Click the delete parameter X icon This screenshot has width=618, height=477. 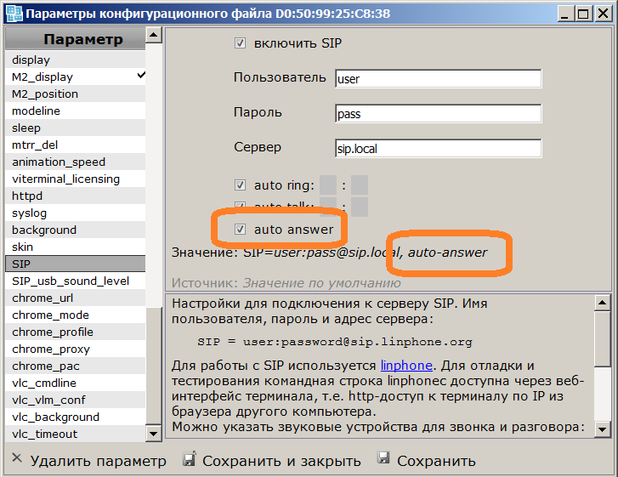click(x=16, y=459)
